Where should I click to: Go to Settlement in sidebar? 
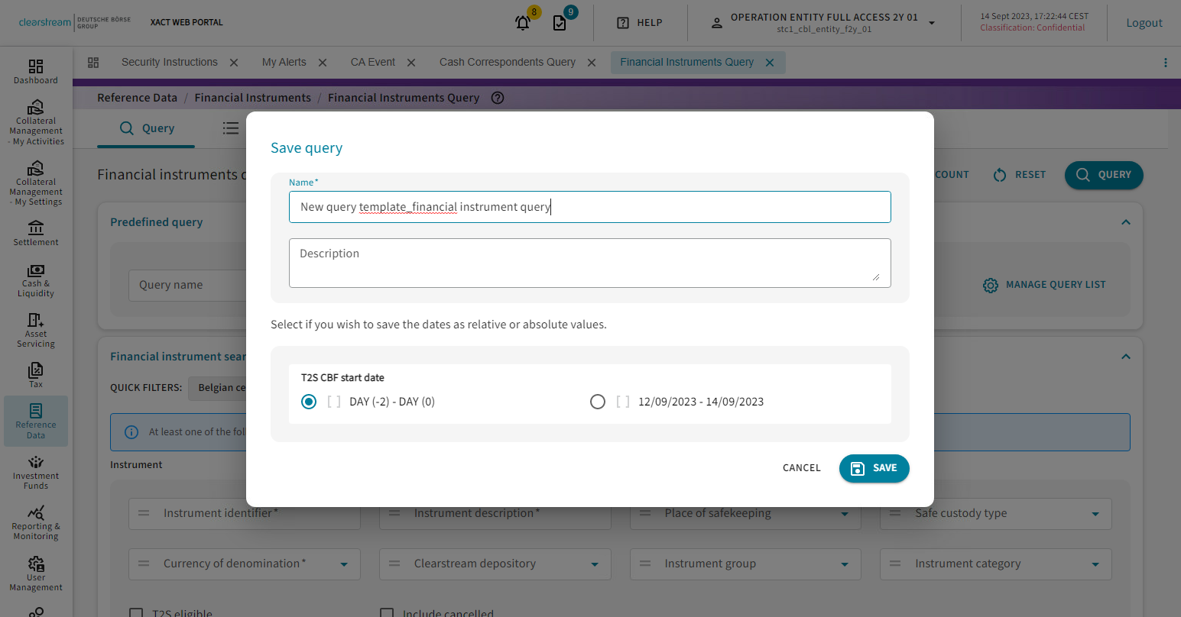36,233
